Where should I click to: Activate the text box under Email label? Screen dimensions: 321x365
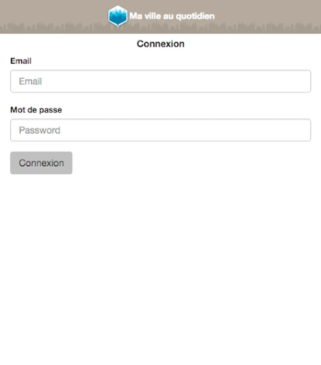point(160,81)
